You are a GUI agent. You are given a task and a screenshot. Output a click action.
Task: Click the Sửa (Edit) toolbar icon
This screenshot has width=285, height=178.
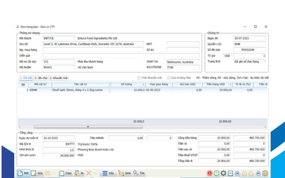coord(34,173)
